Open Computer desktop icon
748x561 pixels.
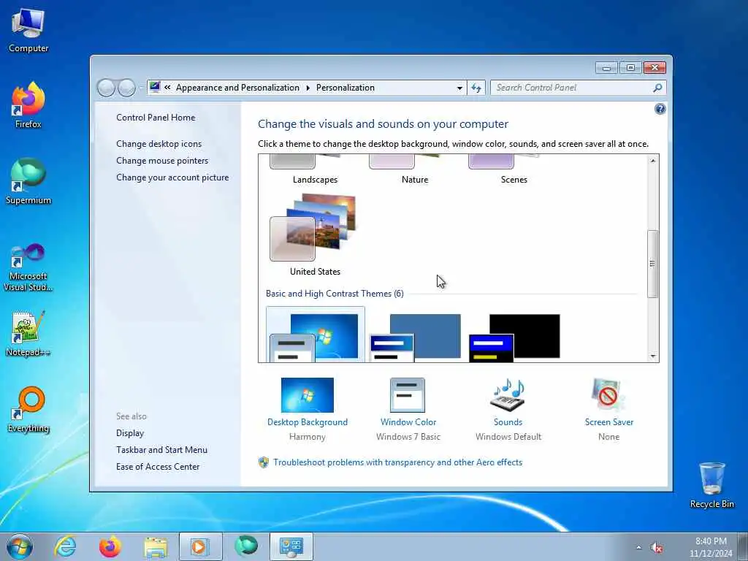28,31
